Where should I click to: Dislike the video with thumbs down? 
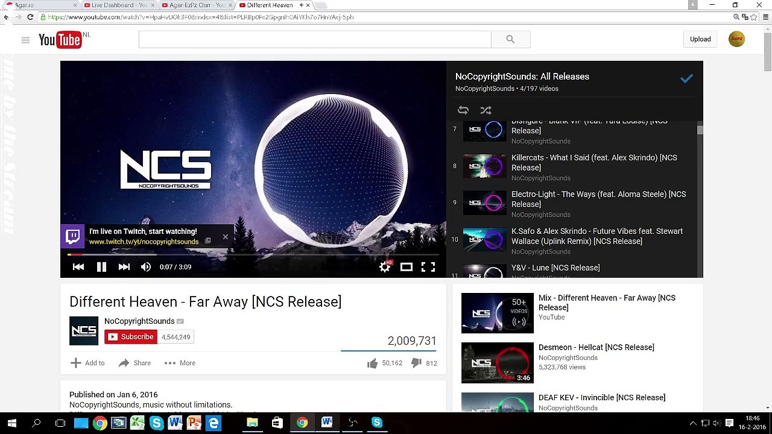click(416, 363)
